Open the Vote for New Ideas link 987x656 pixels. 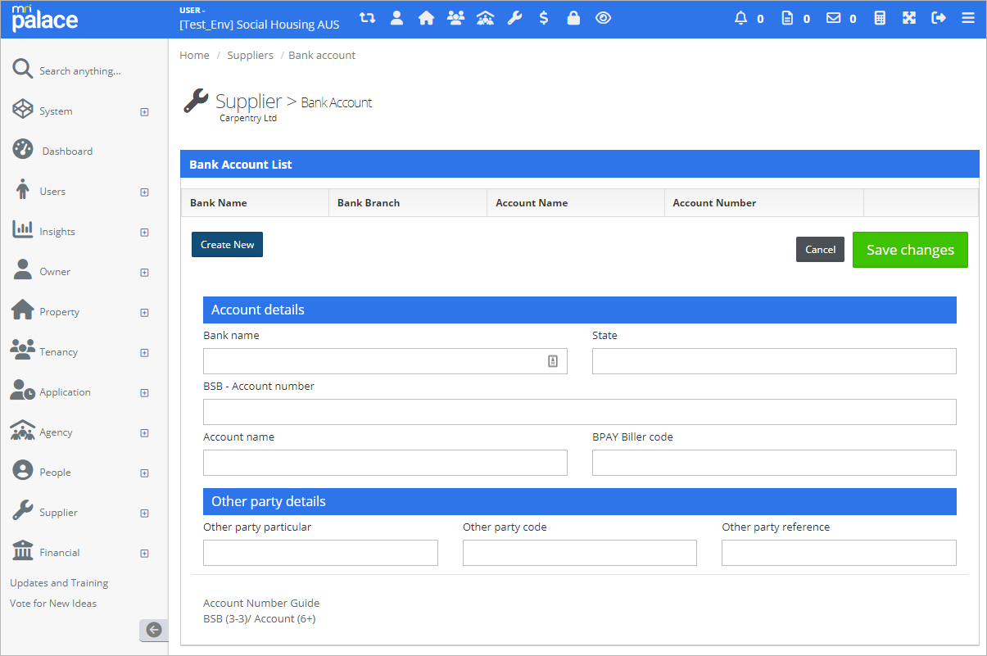click(x=53, y=604)
